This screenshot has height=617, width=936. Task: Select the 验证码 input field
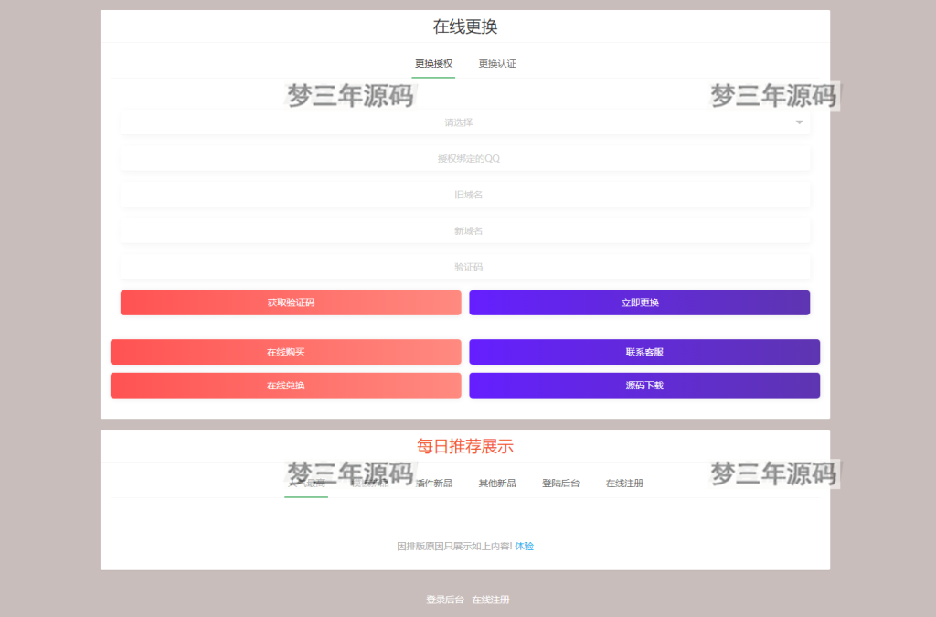click(464, 268)
